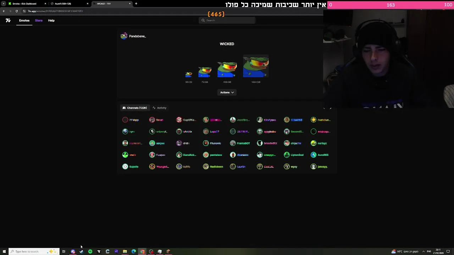Switch to the Activity tab

click(x=159, y=108)
